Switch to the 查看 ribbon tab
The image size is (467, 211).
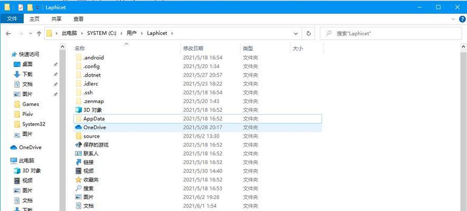(78, 19)
